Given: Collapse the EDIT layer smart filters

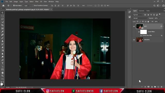Looking at the screenshot, I should 163,26.
